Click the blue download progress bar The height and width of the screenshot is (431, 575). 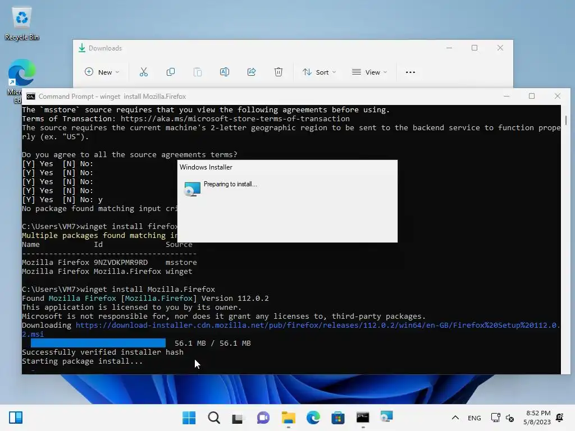click(x=98, y=343)
